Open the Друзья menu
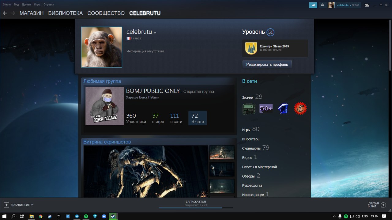Viewport: 392px width, 220px height. pos(26,5)
